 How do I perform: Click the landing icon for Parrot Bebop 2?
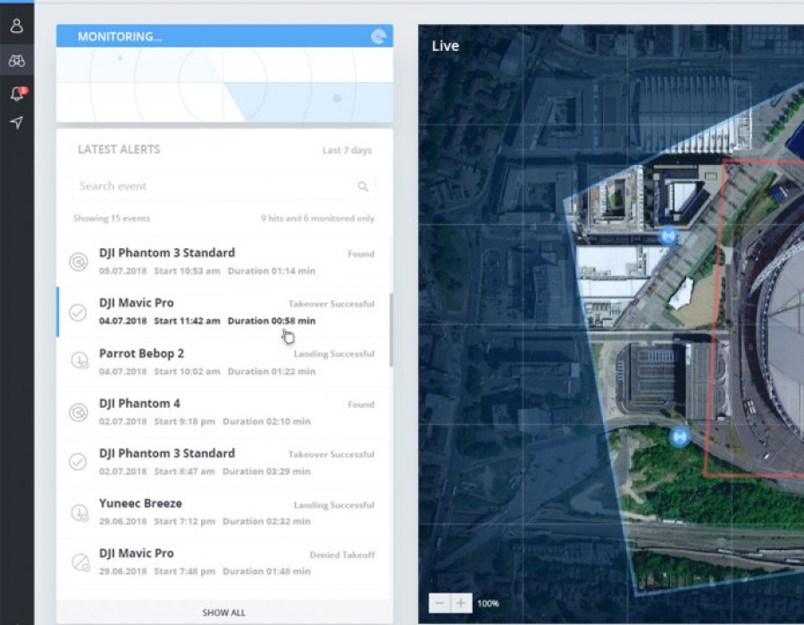(80, 360)
